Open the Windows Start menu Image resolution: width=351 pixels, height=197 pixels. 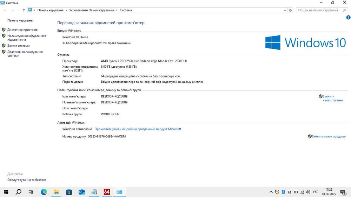point(6,192)
